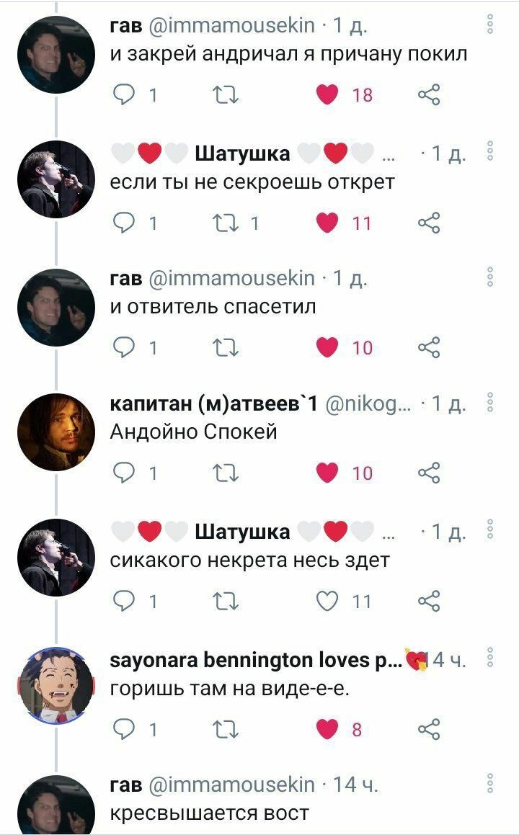519x835 pixels.
Task: Open more options for "если ты не секроешь откpет" tweet
Action: [x=489, y=151]
